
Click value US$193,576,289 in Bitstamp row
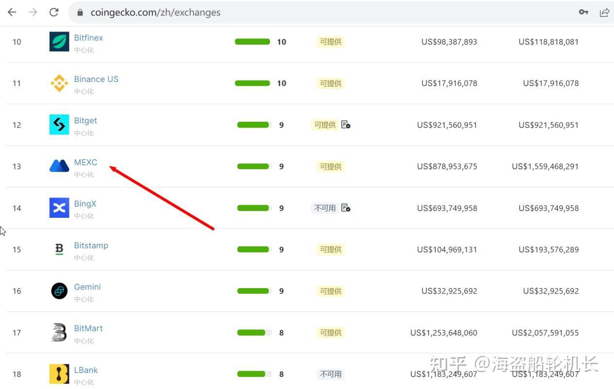[548, 249]
